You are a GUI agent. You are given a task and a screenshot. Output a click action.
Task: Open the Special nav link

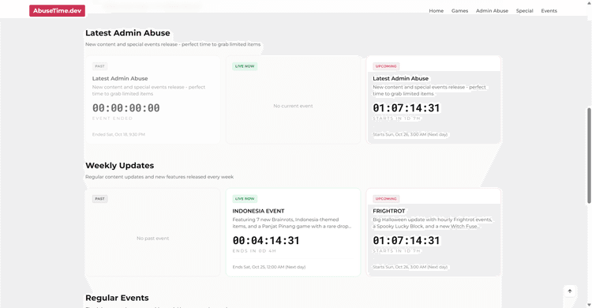524,11
